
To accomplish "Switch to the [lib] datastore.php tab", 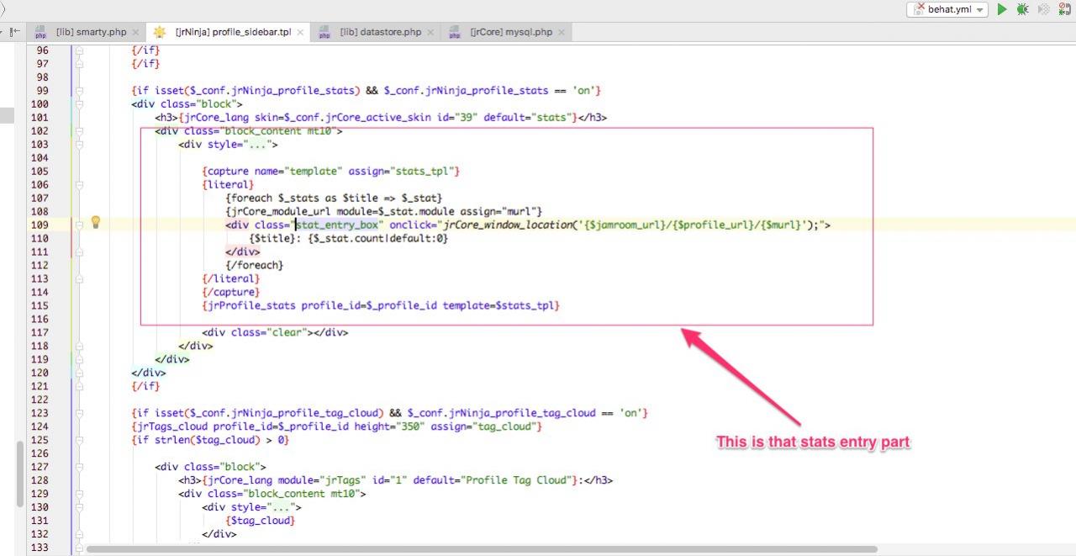I will coord(380,32).
